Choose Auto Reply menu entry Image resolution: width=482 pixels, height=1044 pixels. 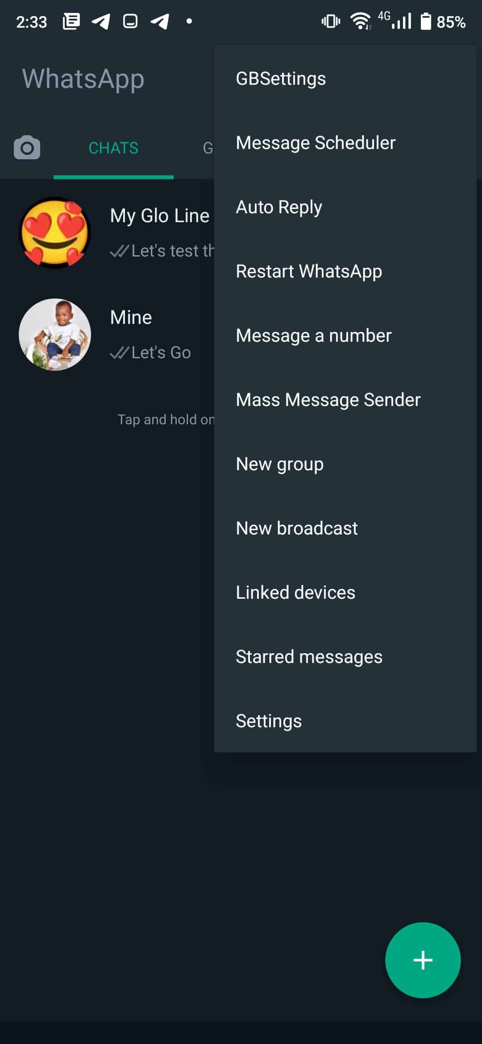(x=279, y=207)
